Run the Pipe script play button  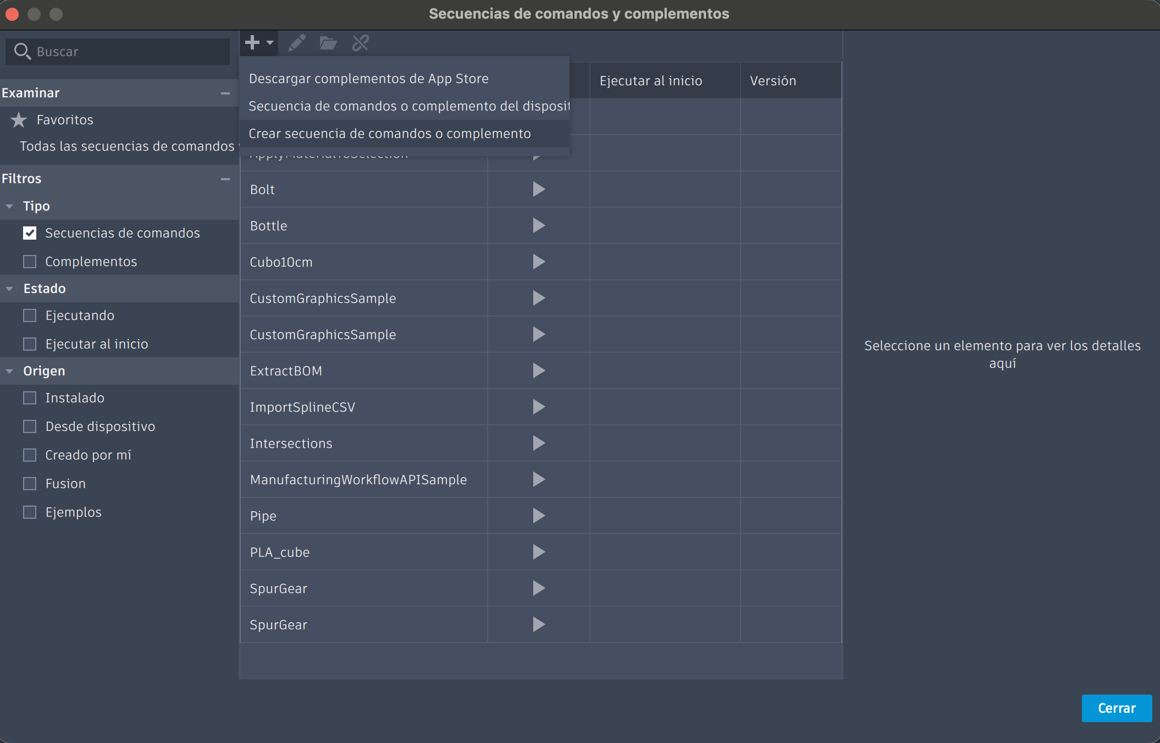pos(538,515)
